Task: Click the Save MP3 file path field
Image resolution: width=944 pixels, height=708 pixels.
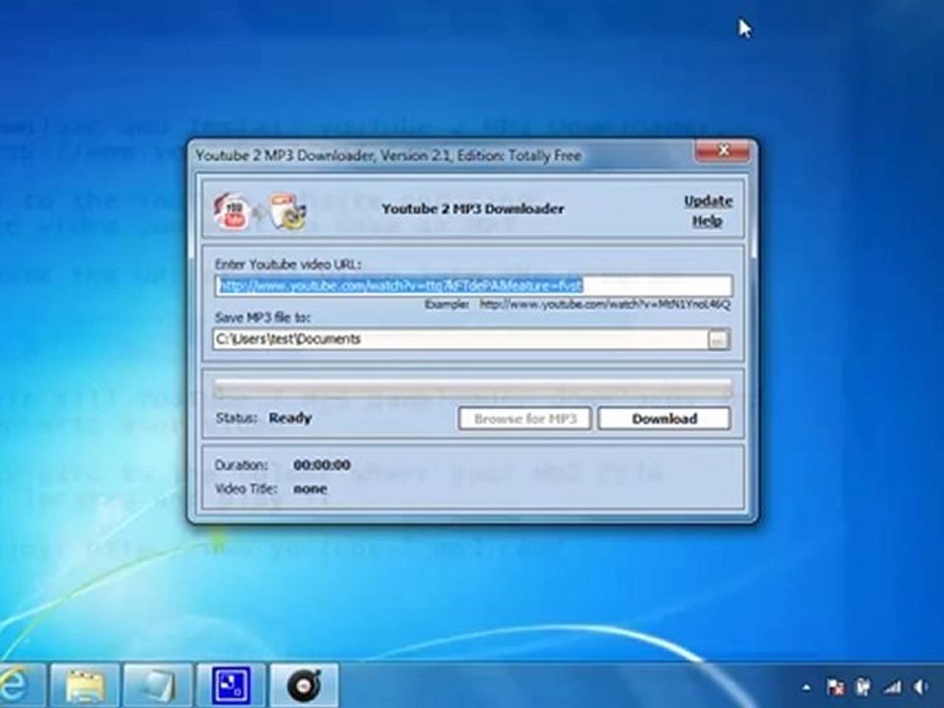Action: (460, 339)
